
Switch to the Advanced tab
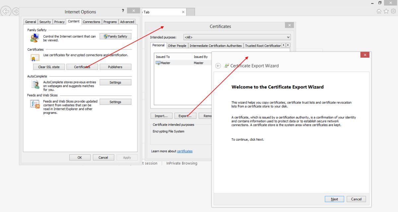(127, 22)
